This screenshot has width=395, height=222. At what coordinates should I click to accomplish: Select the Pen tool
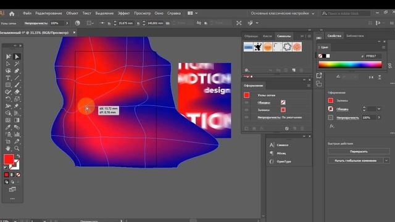pyautogui.click(x=17, y=71)
